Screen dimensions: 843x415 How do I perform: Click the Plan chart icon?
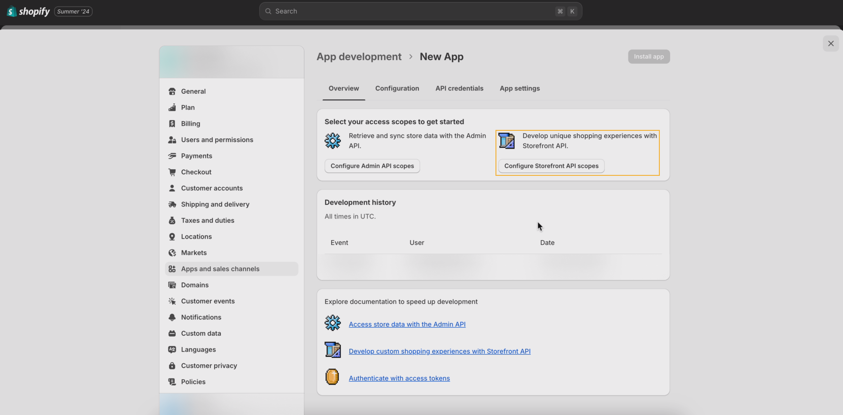[172, 107]
